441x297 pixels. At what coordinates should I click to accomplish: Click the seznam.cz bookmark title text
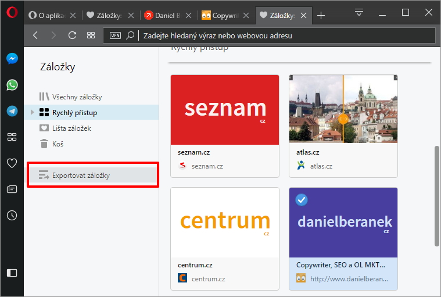tap(194, 152)
